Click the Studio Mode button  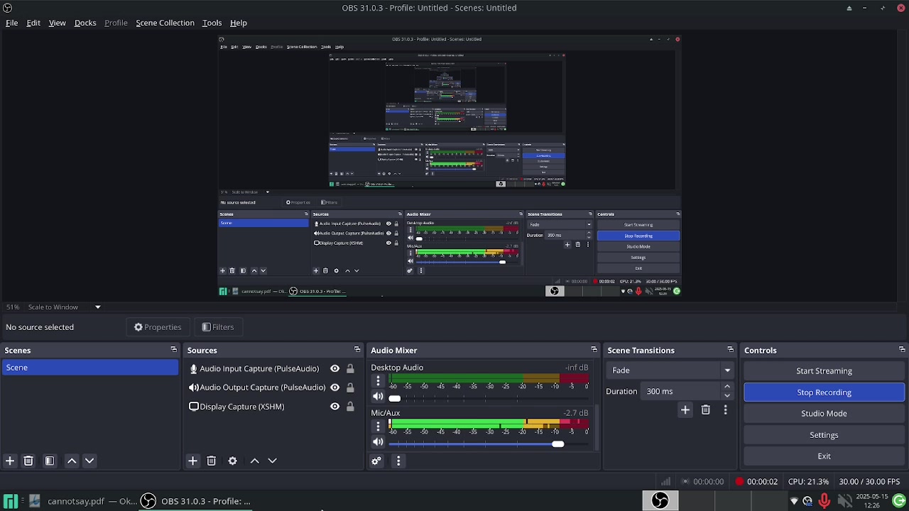(824, 414)
